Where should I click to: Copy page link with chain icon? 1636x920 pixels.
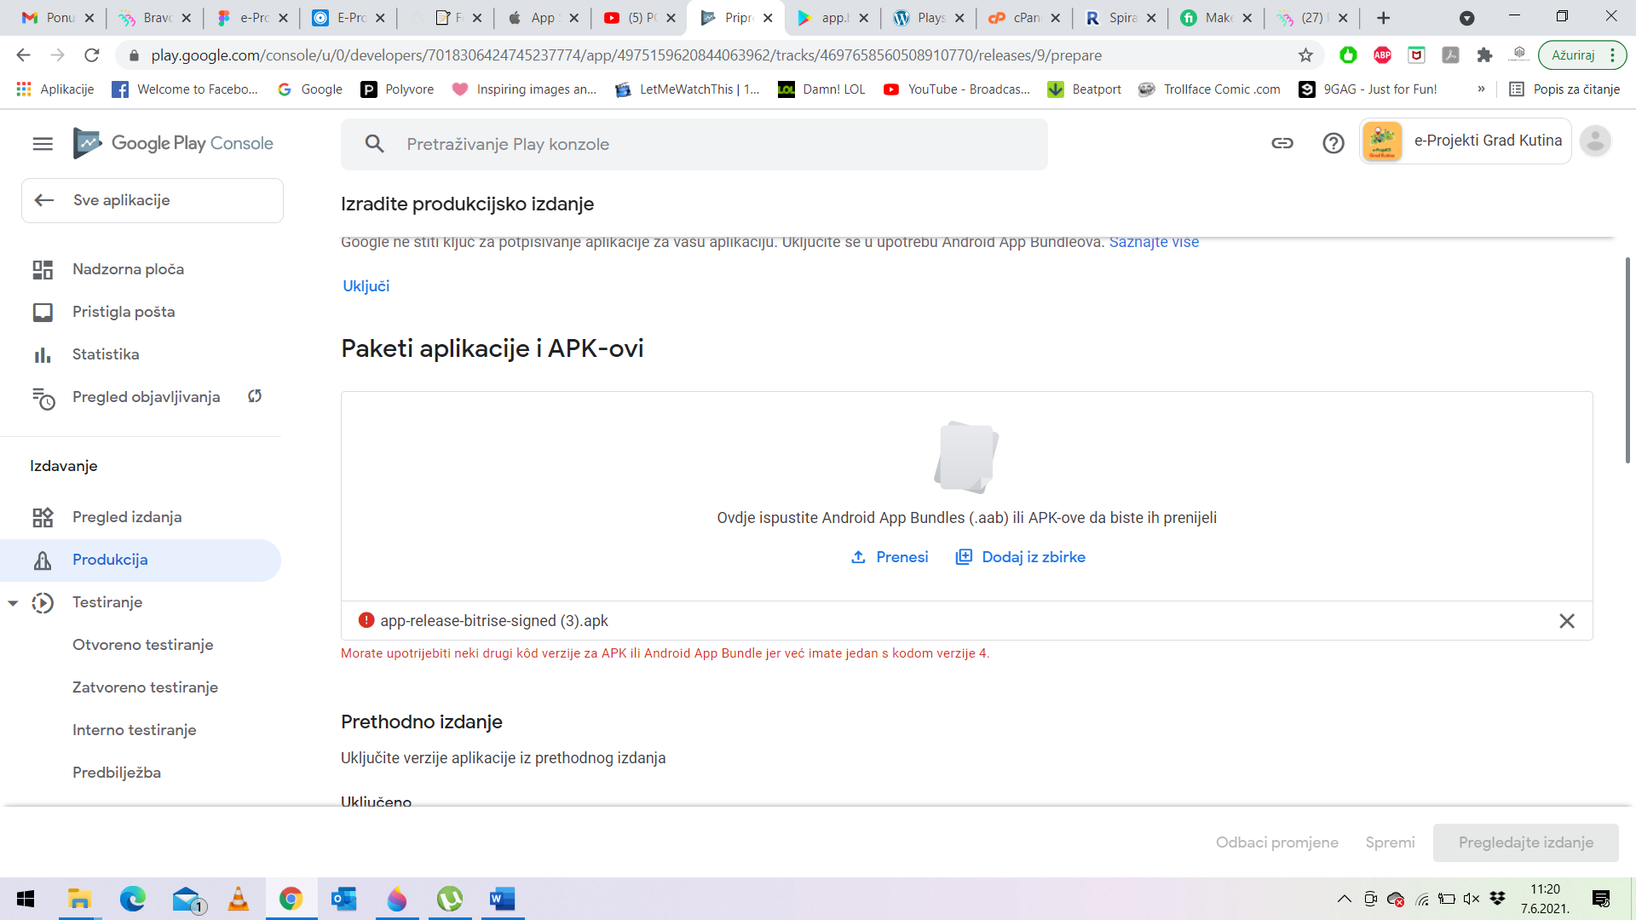coord(1282,143)
